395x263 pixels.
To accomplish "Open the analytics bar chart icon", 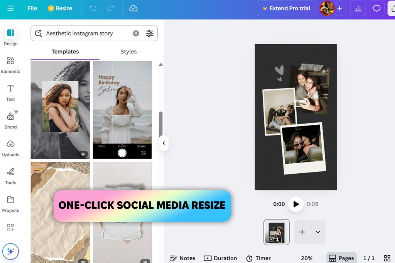I will [x=358, y=8].
